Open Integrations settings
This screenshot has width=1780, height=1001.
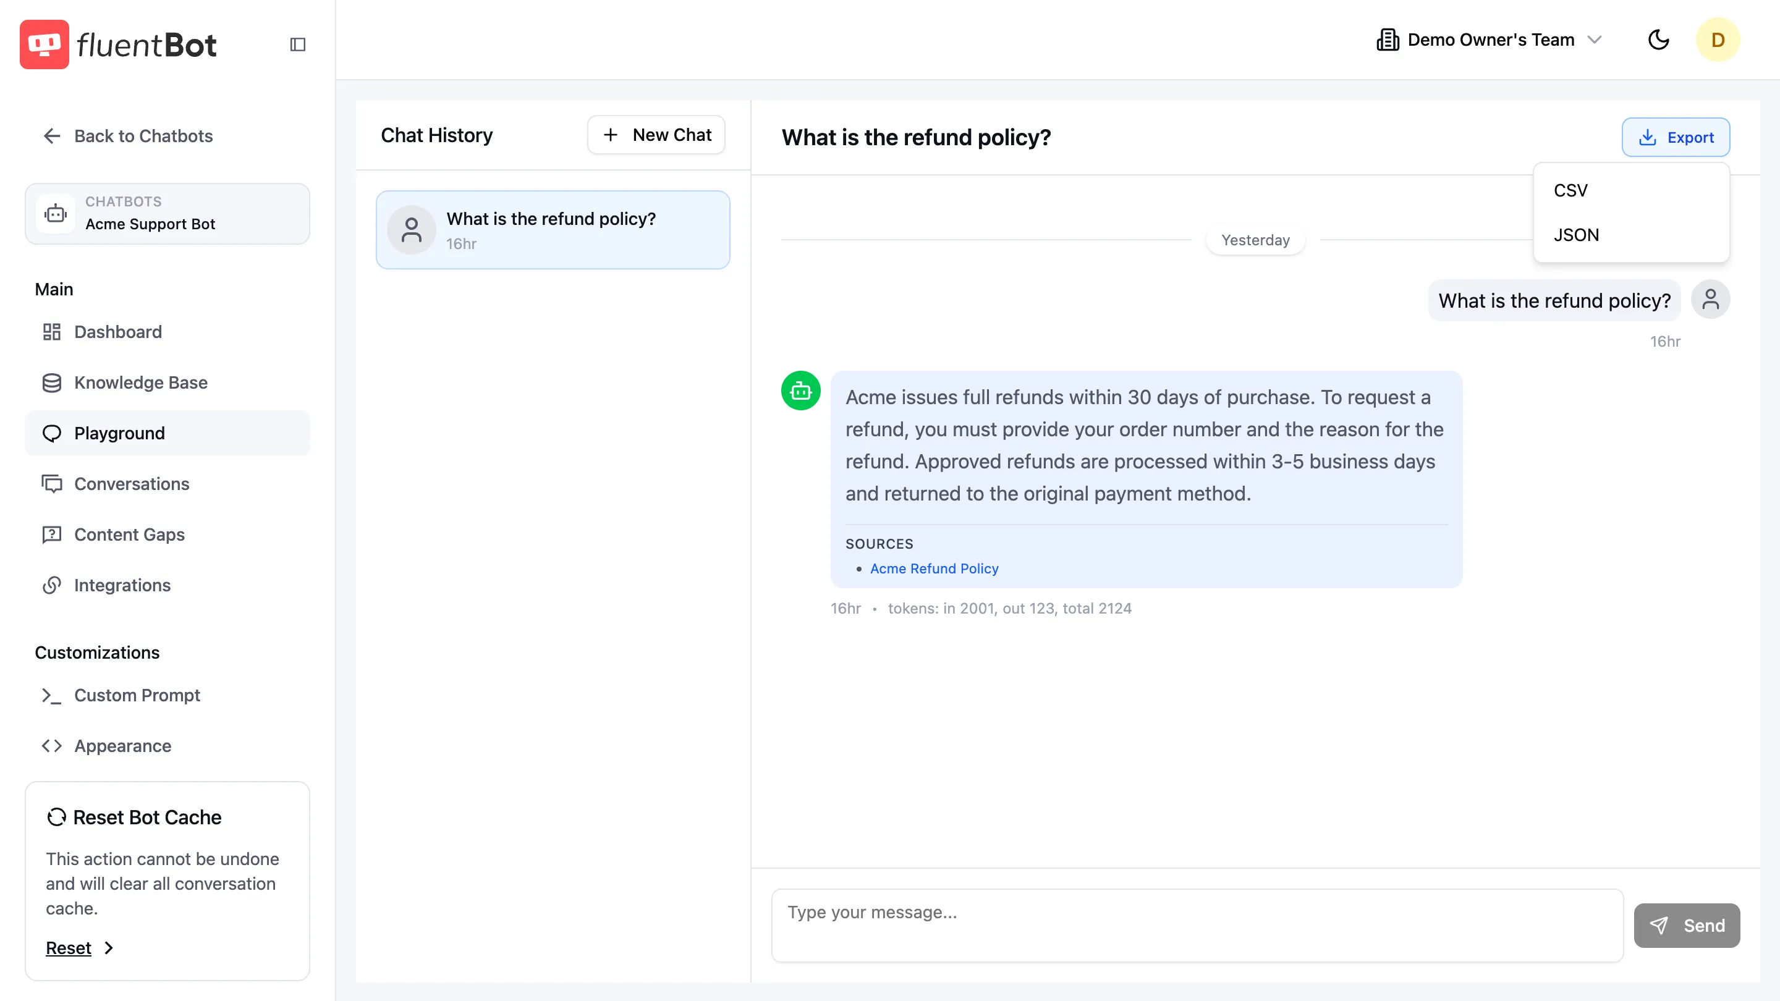point(167,585)
